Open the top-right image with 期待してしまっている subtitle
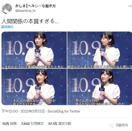Screen dimensions: 132x131 point(100,50)
